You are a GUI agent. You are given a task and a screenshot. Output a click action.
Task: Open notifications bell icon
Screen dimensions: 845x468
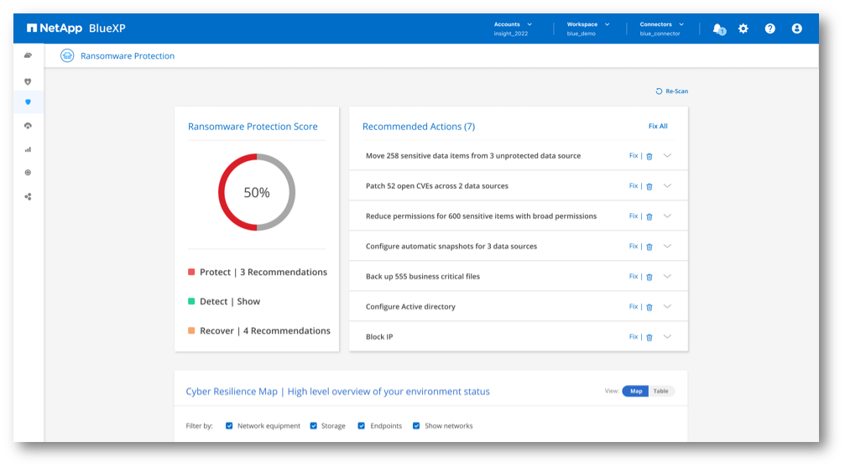coord(719,29)
